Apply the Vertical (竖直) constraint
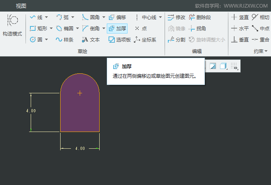 (240, 17)
